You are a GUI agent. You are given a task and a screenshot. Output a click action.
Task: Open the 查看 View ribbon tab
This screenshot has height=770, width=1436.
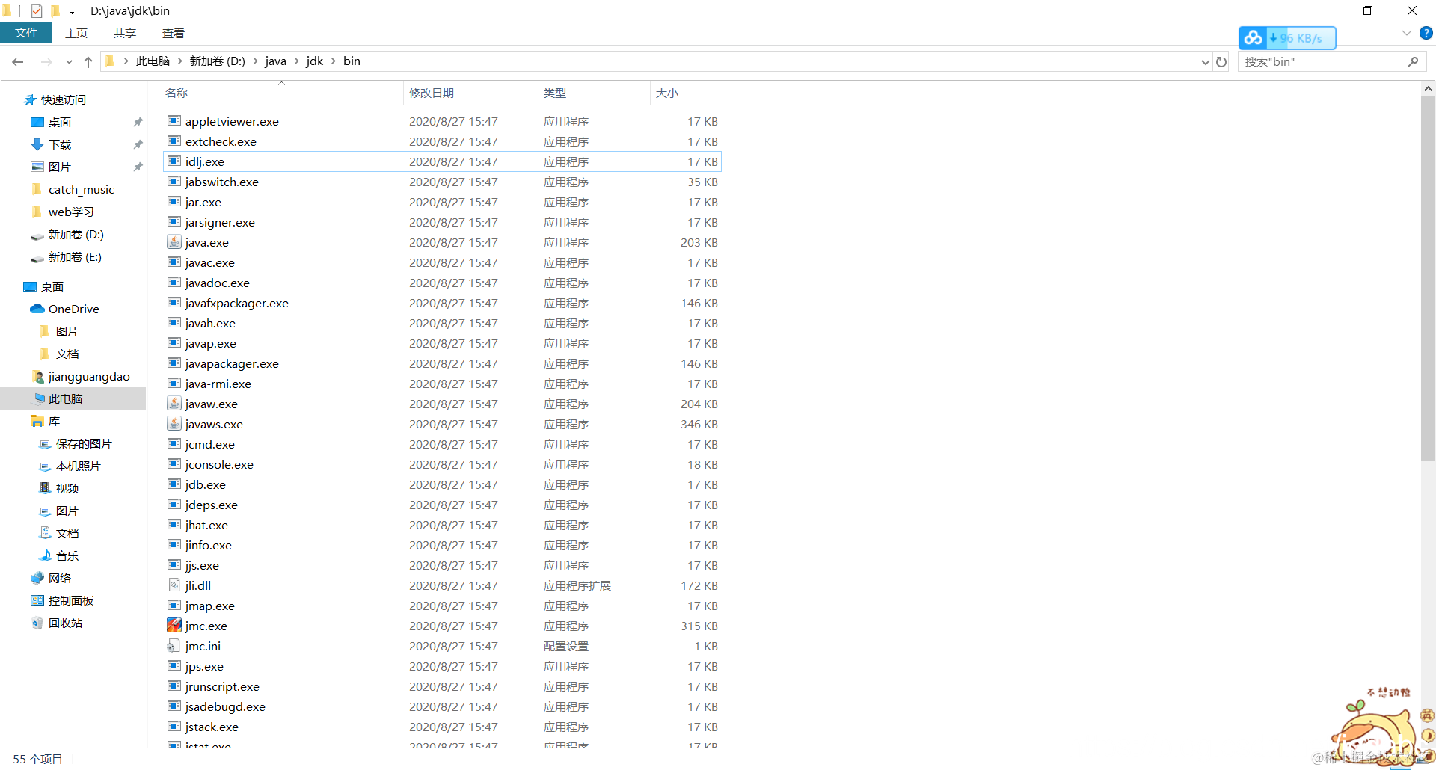[174, 33]
